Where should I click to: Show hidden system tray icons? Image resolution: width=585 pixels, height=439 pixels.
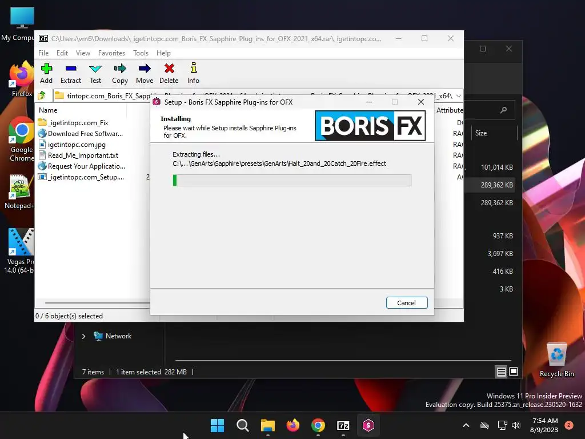[x=466, y=425]
